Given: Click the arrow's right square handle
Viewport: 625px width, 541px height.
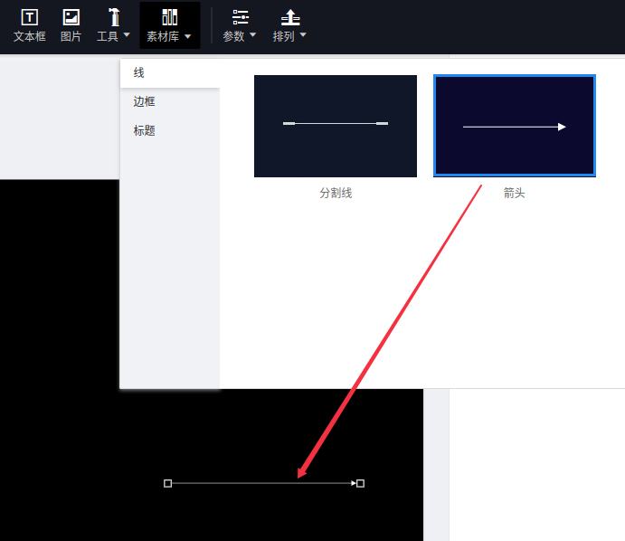Looking at the screenshot, I should tap(360, 483).
